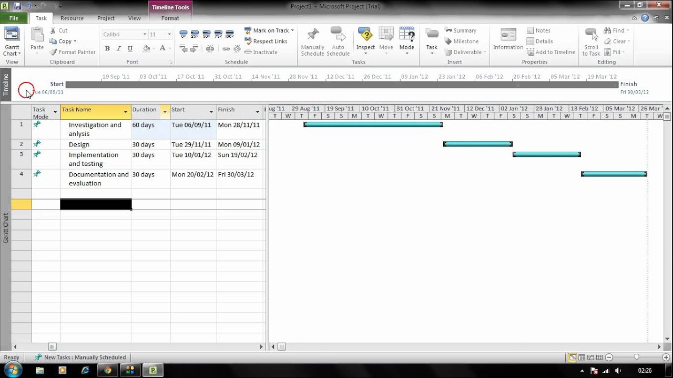Open the font name dropdown

click(145, 34)
